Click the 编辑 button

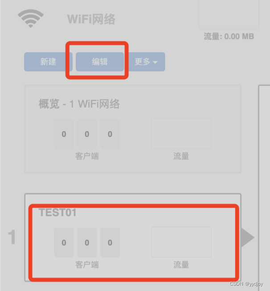(100, 62)
